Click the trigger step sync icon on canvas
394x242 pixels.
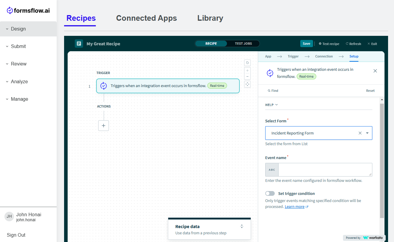pos(104,86)
